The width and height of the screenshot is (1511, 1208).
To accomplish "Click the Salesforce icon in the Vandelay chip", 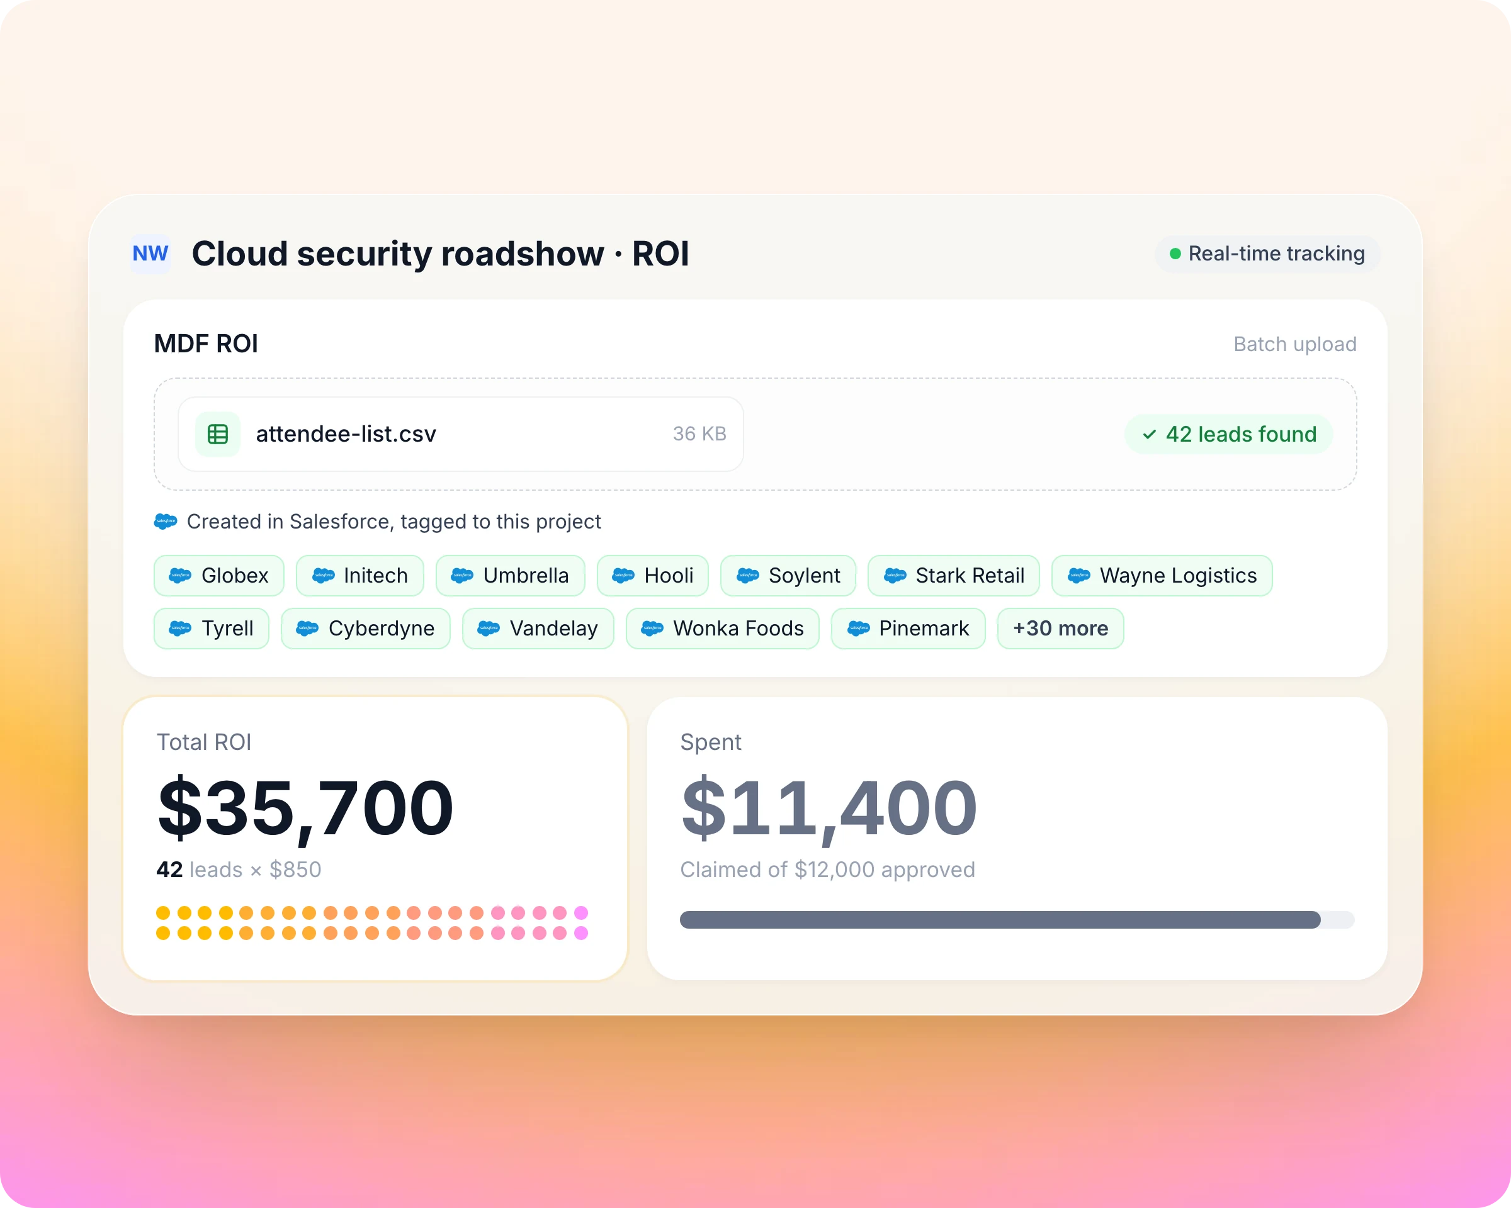I will [489, 628].
